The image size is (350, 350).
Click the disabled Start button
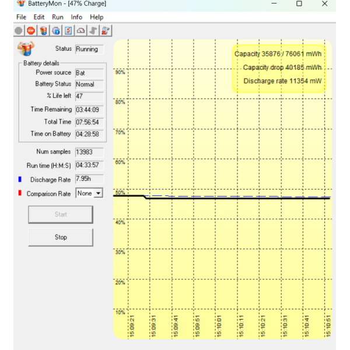click(61, 215)
